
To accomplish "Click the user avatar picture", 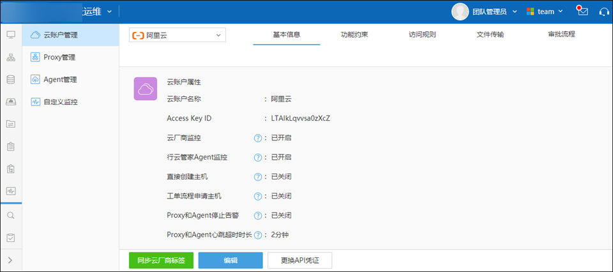I will (460, 11).
